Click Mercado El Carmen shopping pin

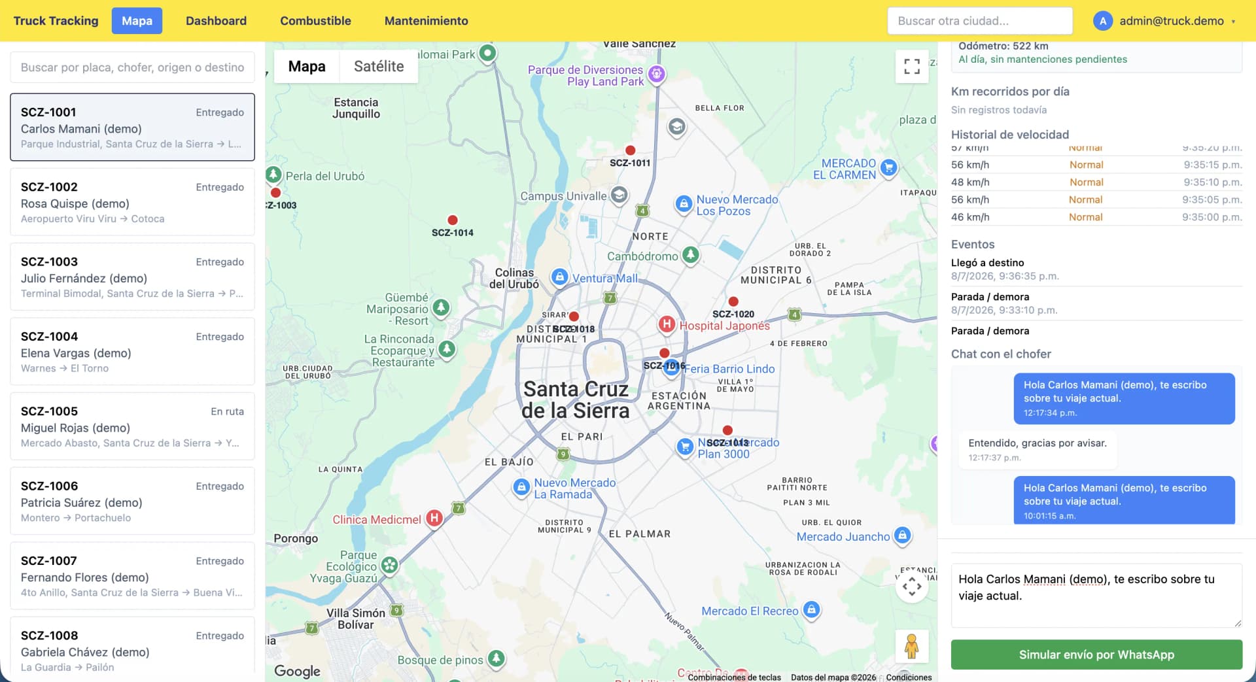coord(888,168)
